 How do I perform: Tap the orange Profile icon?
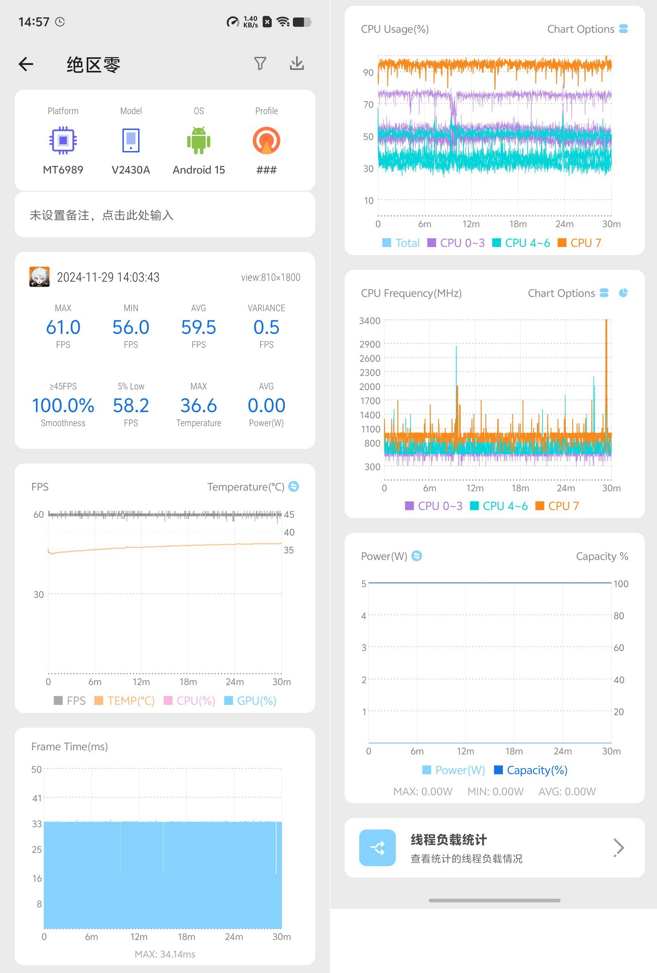[267, 140]
